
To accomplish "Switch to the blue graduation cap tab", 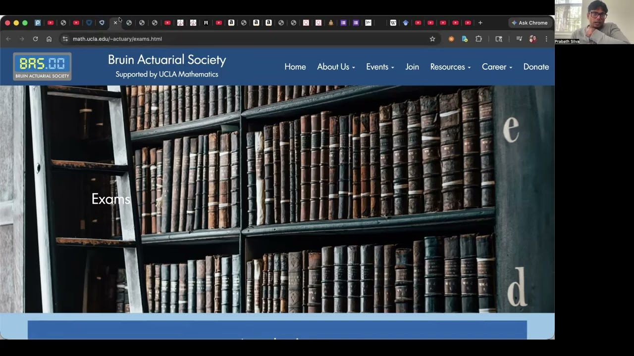I will point(406,23).
